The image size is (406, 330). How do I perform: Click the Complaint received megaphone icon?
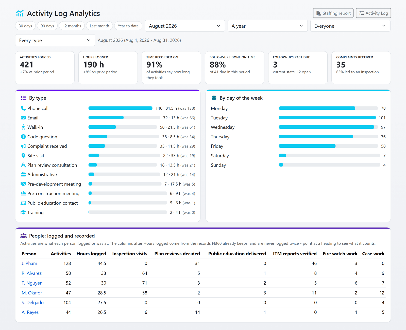pyautogui.click(x=23, y=146)
